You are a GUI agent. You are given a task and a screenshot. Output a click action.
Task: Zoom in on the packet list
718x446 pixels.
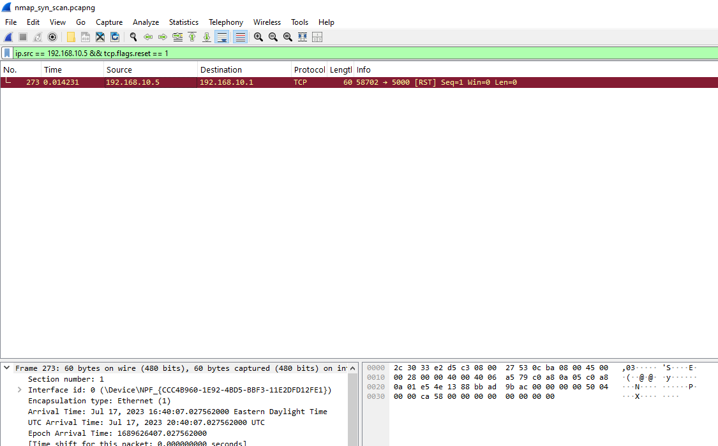258,36
